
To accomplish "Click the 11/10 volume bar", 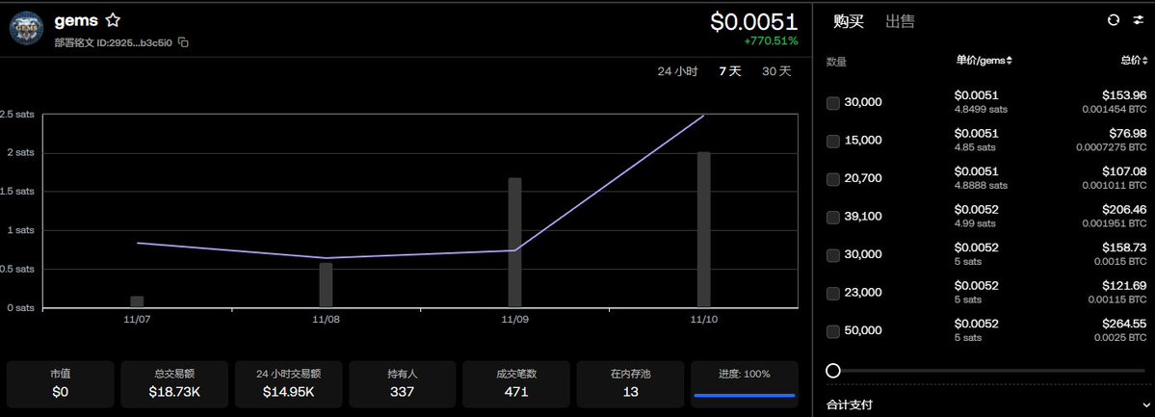I will coord(703,229).
